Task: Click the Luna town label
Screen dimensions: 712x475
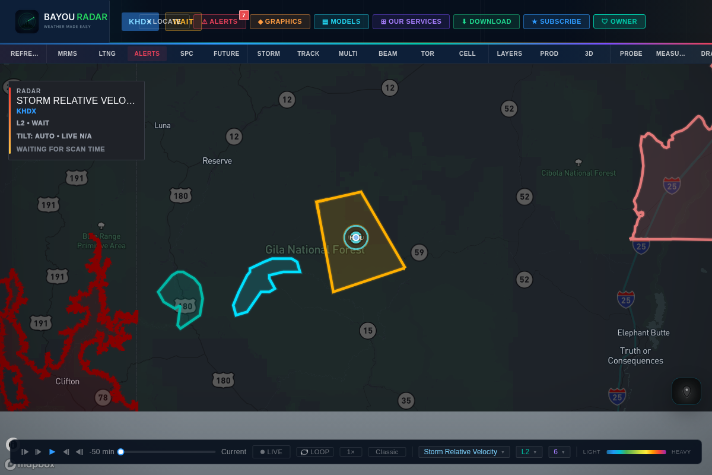Action: [x=162, y=125]
